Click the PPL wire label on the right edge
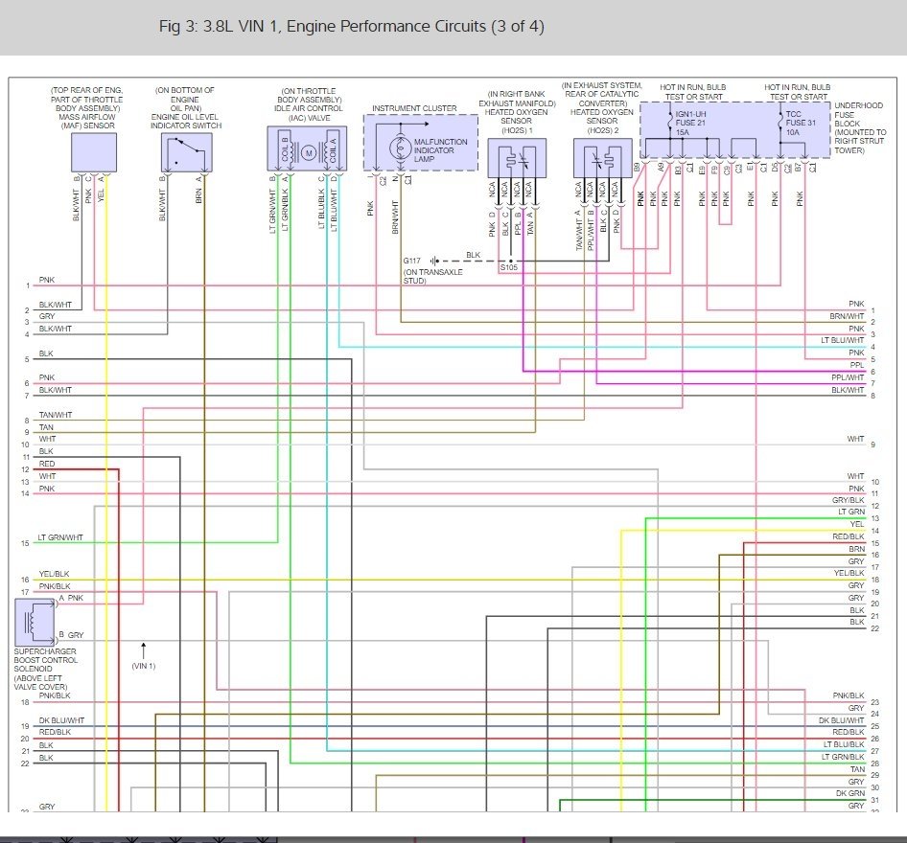This screenshot has width=907, height=843. (x=856, y=365)
